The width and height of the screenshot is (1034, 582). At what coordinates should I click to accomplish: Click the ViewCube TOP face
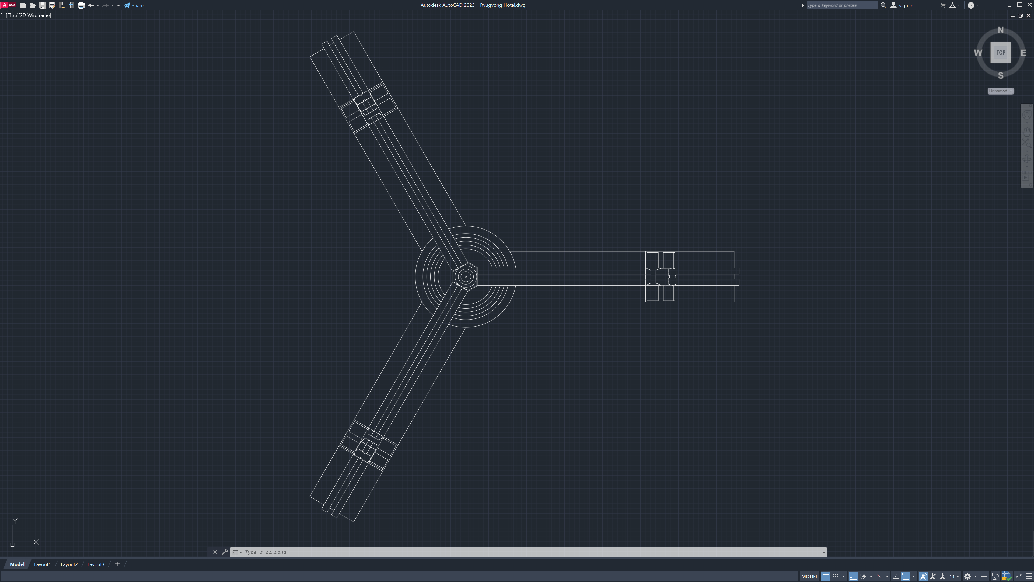1000,53
